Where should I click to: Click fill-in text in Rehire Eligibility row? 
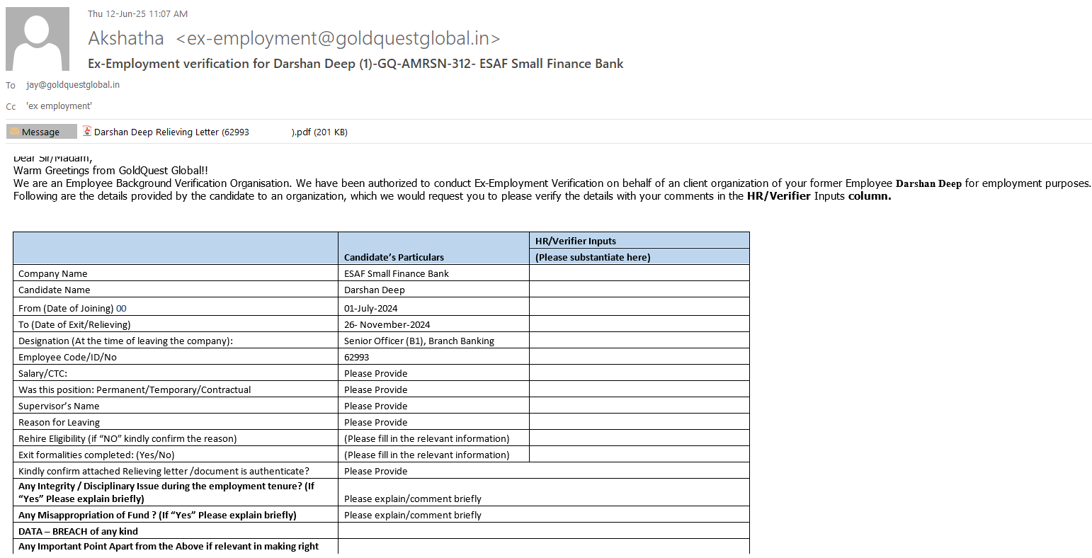pos(427,438)
